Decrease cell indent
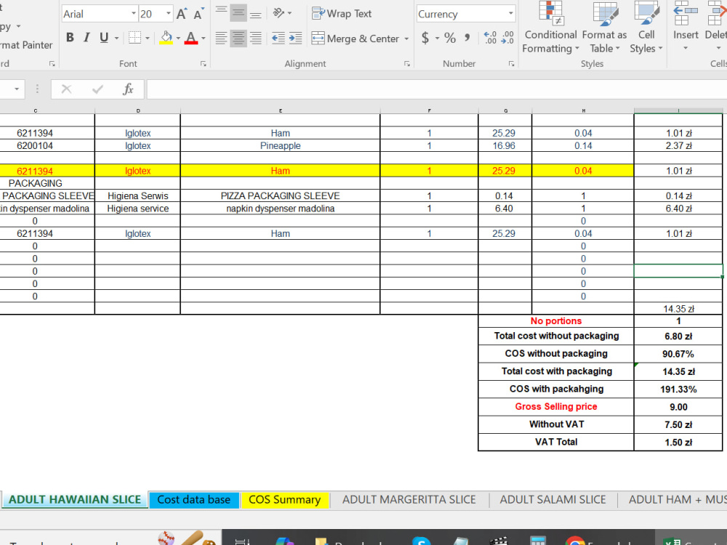Viewport: 727px width, 545px height. tap(278, 38)
